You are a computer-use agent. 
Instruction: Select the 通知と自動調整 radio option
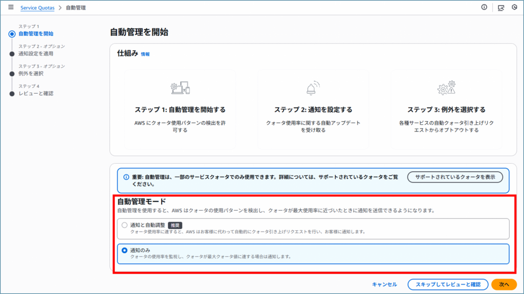[x=124, y=224]
